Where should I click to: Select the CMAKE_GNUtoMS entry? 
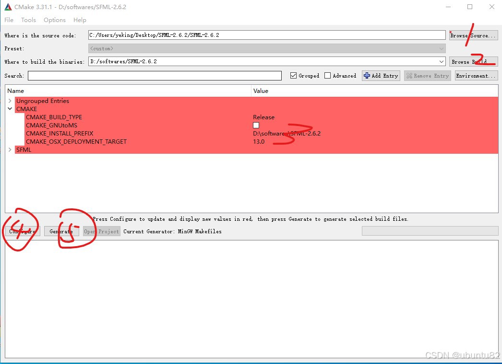tap(51, 125)
